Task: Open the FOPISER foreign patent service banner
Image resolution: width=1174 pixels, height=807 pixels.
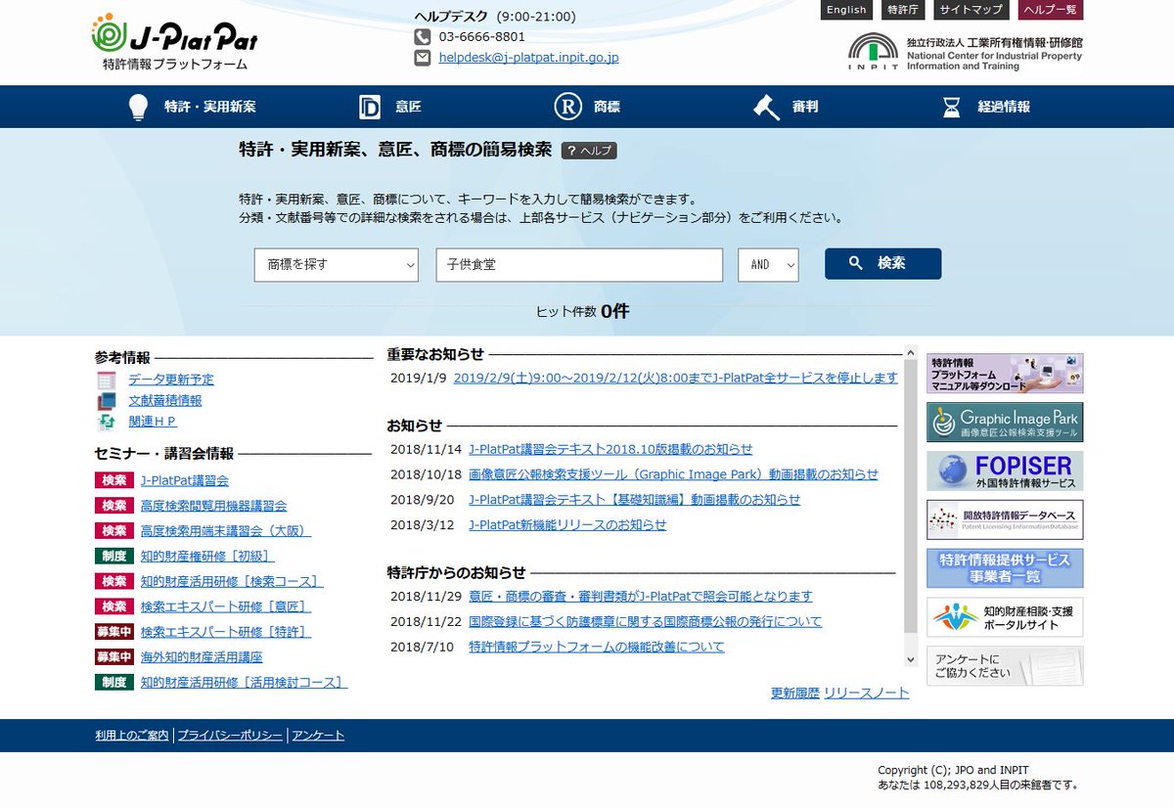Action: [x=1005, y=471]
